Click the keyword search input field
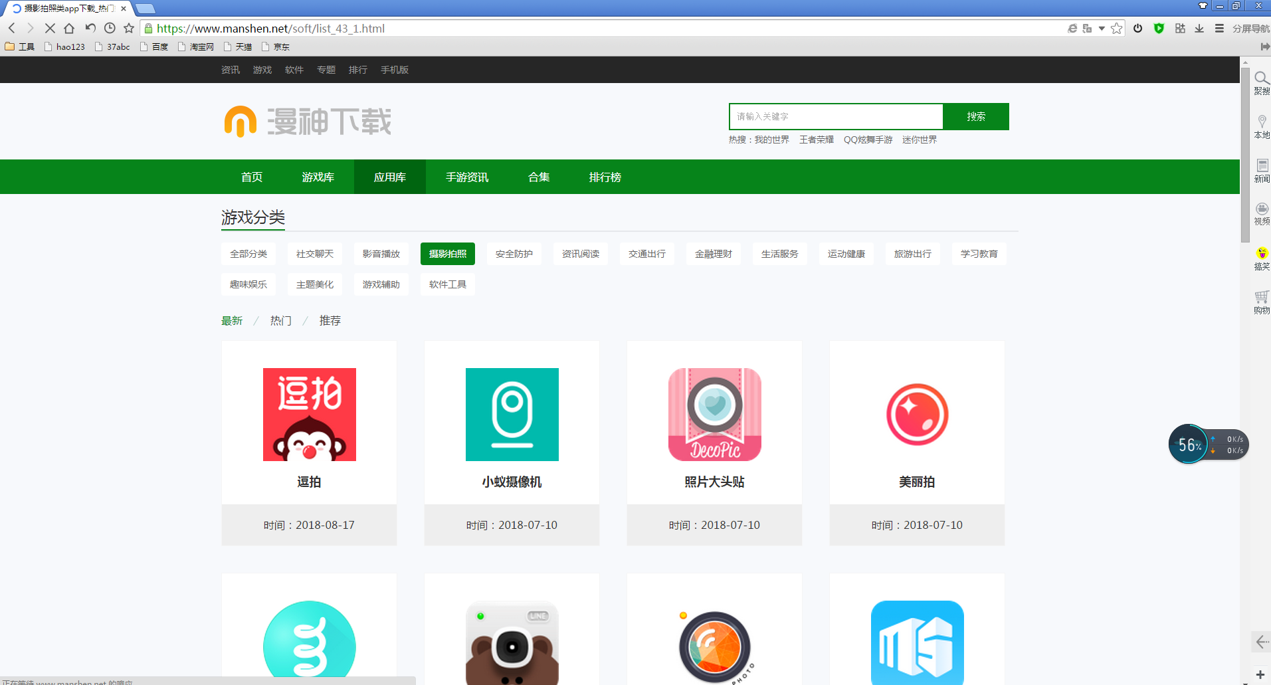Screen dimensions: 1271x685 pyautogui.click(x=836, y=116)
